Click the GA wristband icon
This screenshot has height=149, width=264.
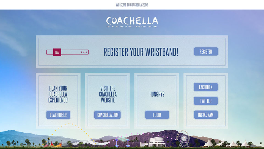(67, 52)
